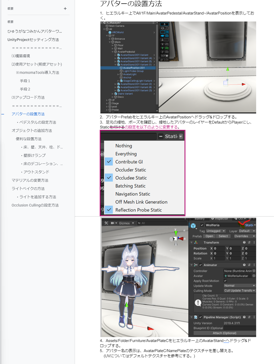This screenshot has height=364, width=274.
Task: Select Light Probe Group in hierarchy
Action: click(x=133, y=71)
